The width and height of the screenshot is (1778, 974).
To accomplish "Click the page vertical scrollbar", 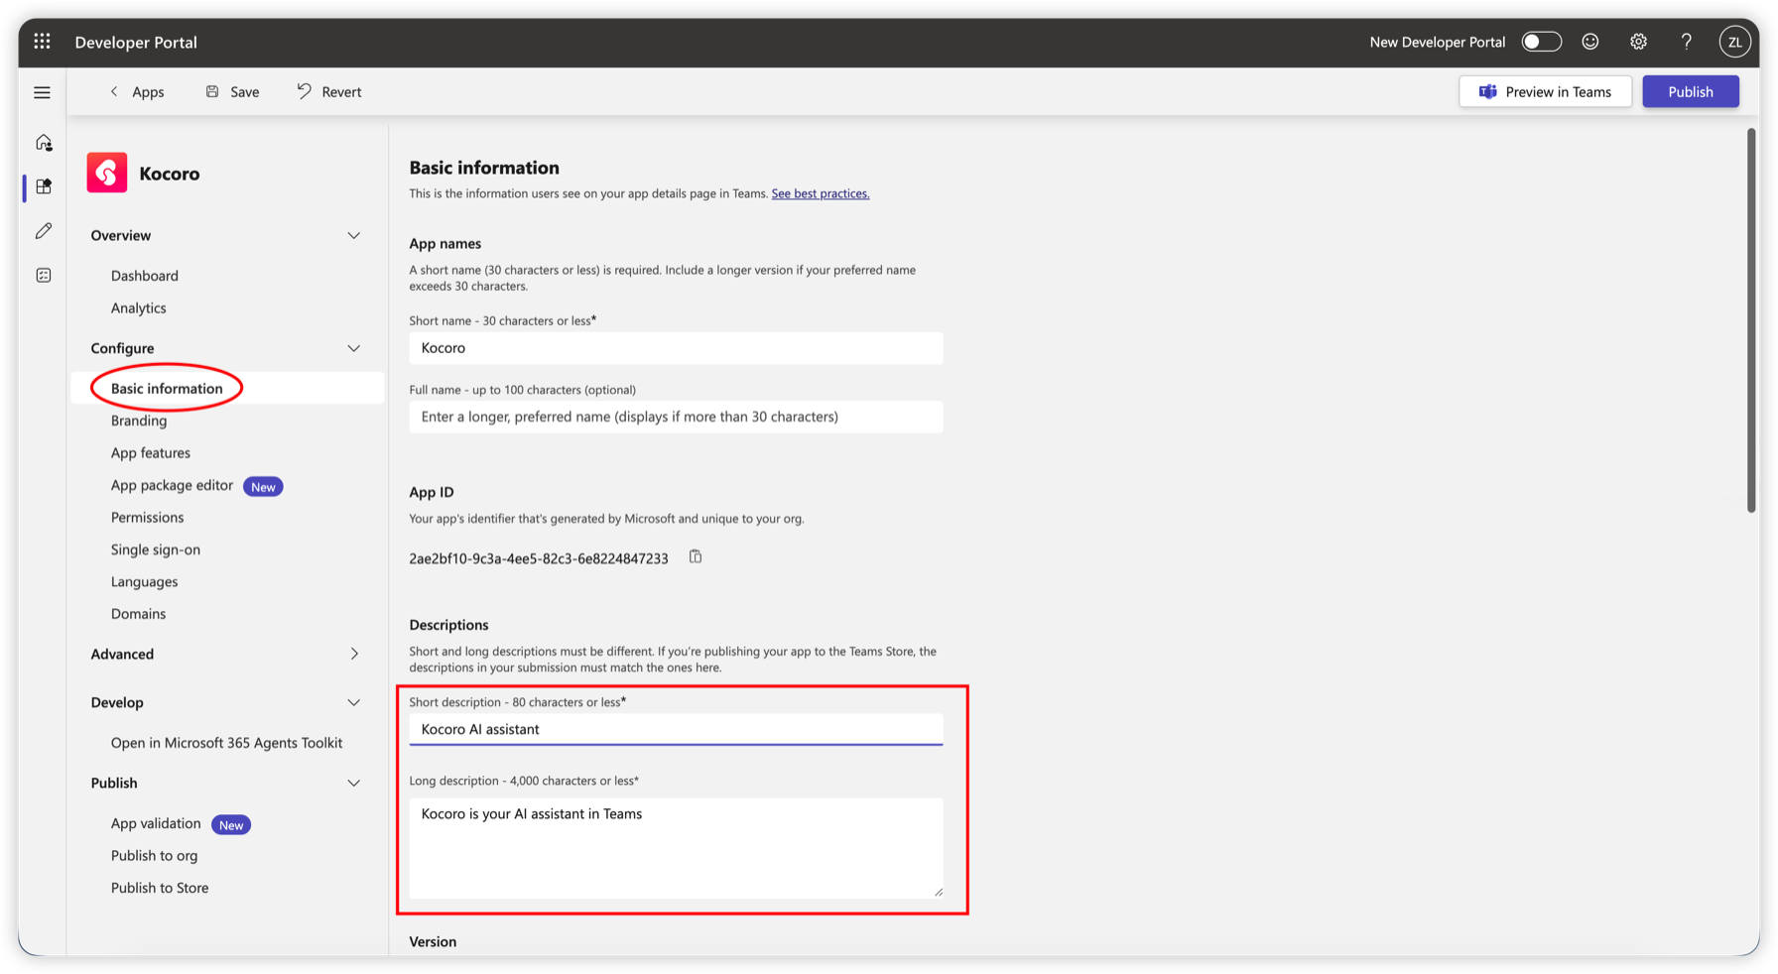I will click(x=1751, y=321).
